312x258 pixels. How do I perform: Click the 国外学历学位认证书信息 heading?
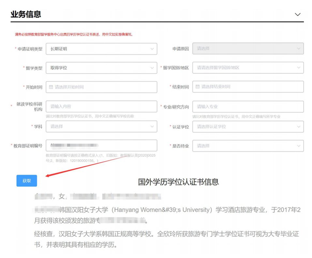pyautogui.click(x=179, y=182)
